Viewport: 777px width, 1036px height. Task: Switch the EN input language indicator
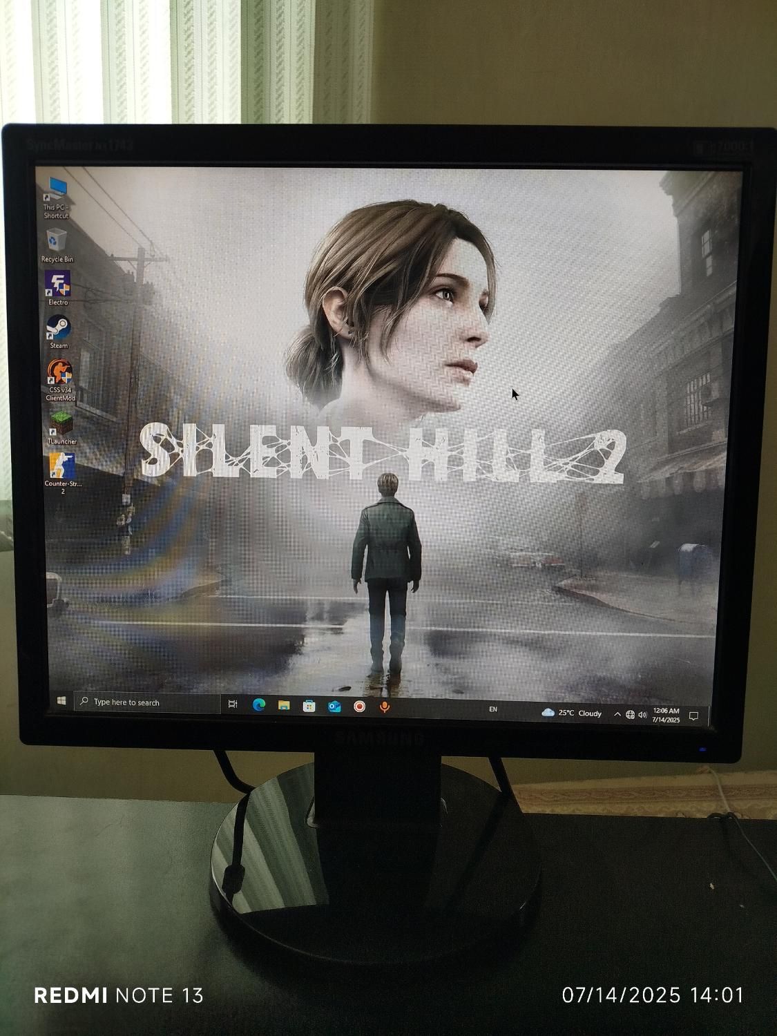point(493,709)
